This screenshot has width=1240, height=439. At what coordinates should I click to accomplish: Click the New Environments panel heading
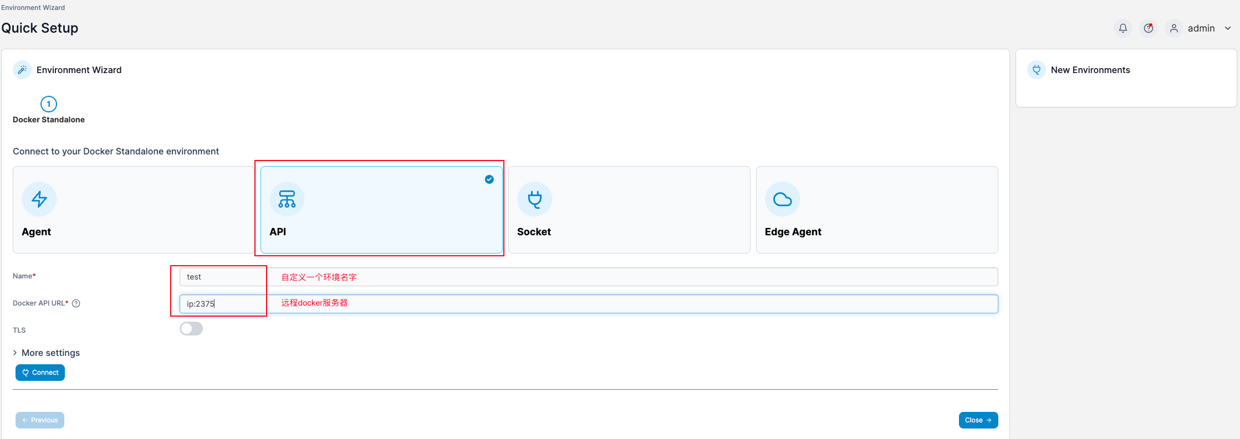[x=1090, y=70]
